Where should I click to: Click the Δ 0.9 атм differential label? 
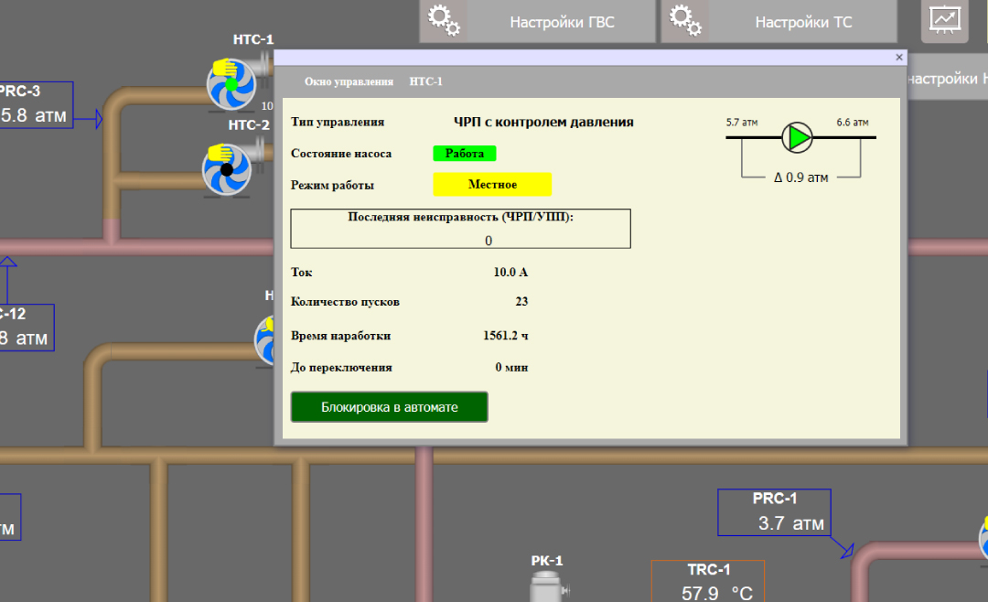pyautogui.click(x=800, y=177)
